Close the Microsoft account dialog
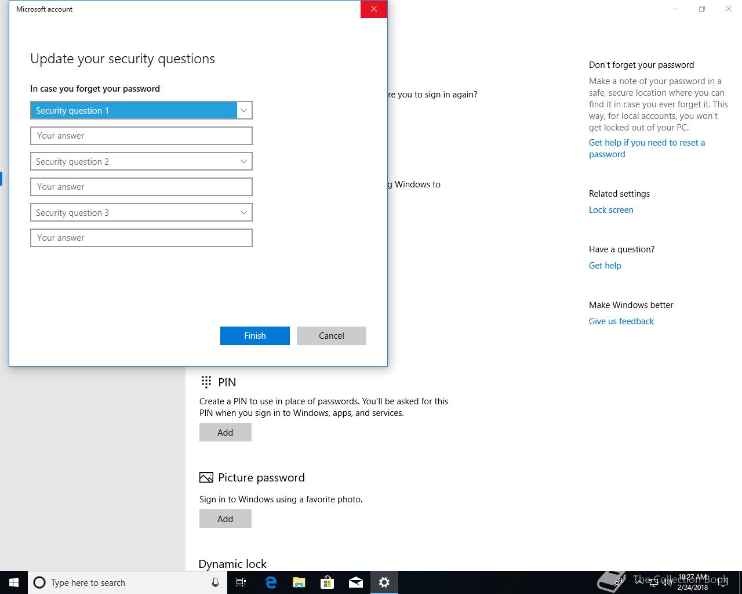Viewport: 742px width, 594px height. pyautogui.click(x=374, y=9)
